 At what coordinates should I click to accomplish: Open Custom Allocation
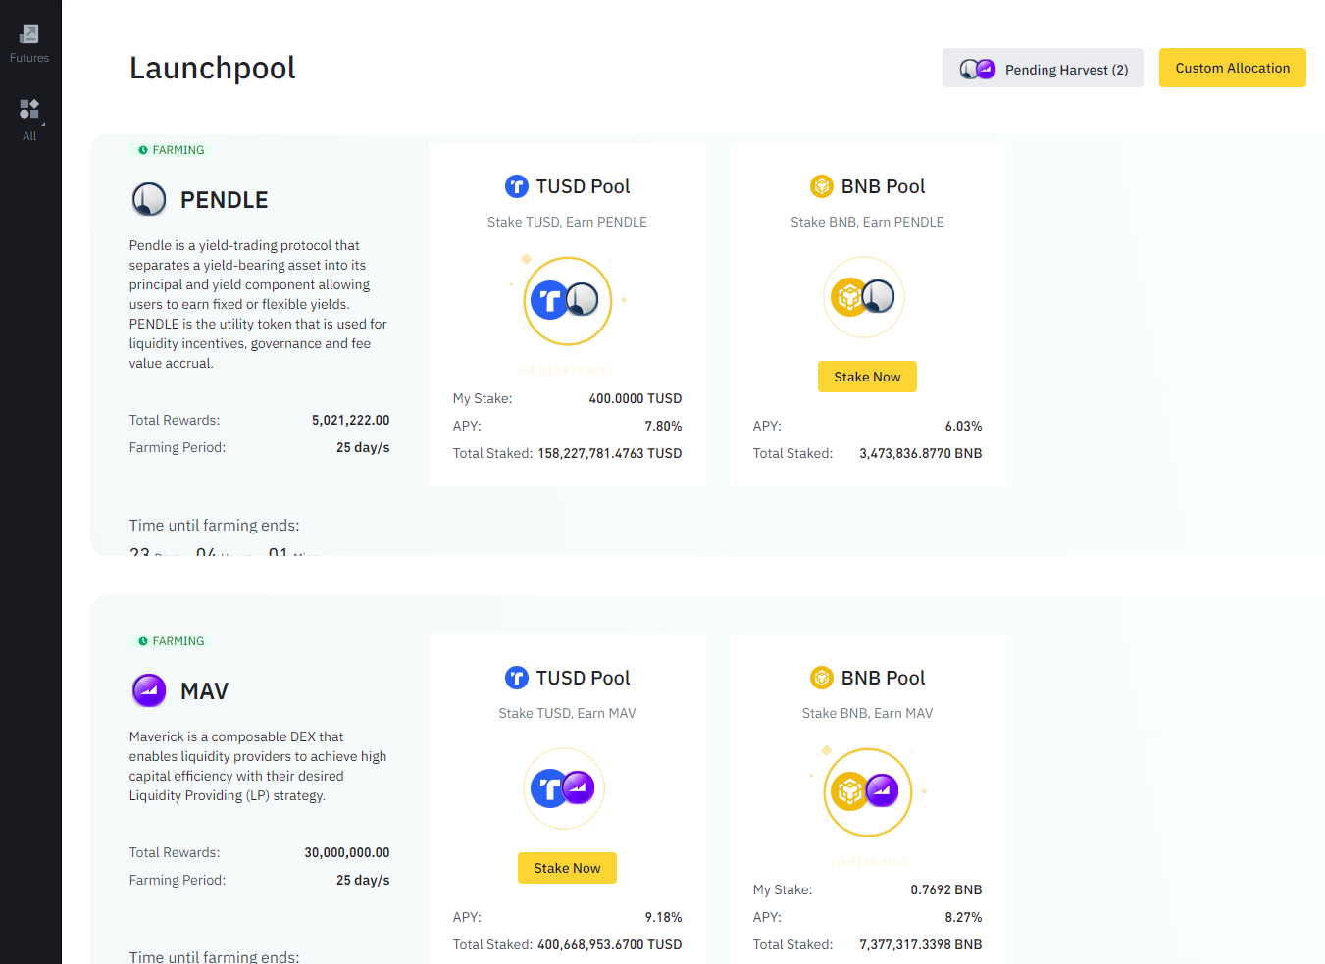click(x=1232, y=68)
